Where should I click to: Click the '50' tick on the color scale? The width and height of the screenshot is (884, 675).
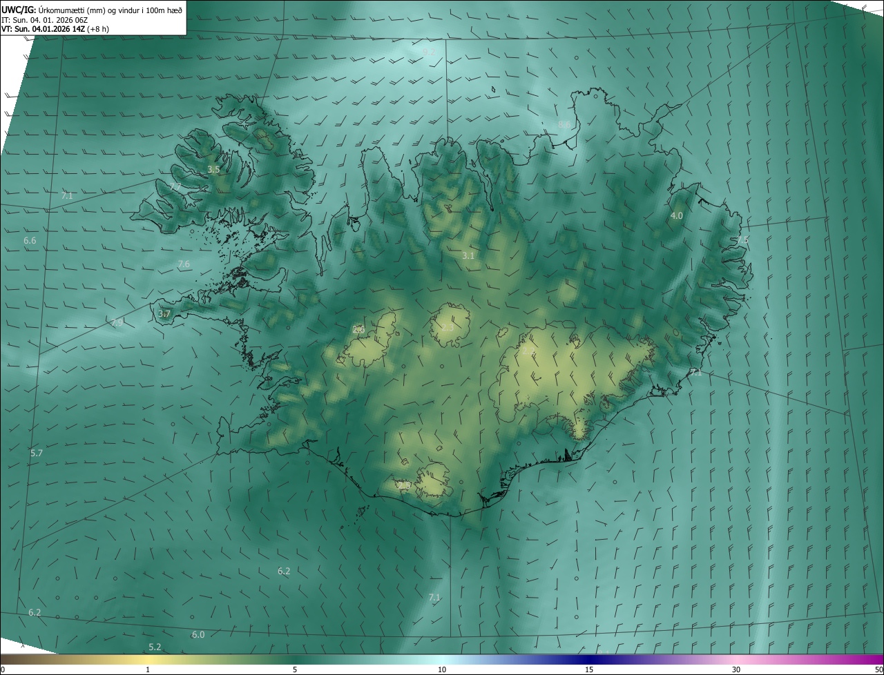878,669
